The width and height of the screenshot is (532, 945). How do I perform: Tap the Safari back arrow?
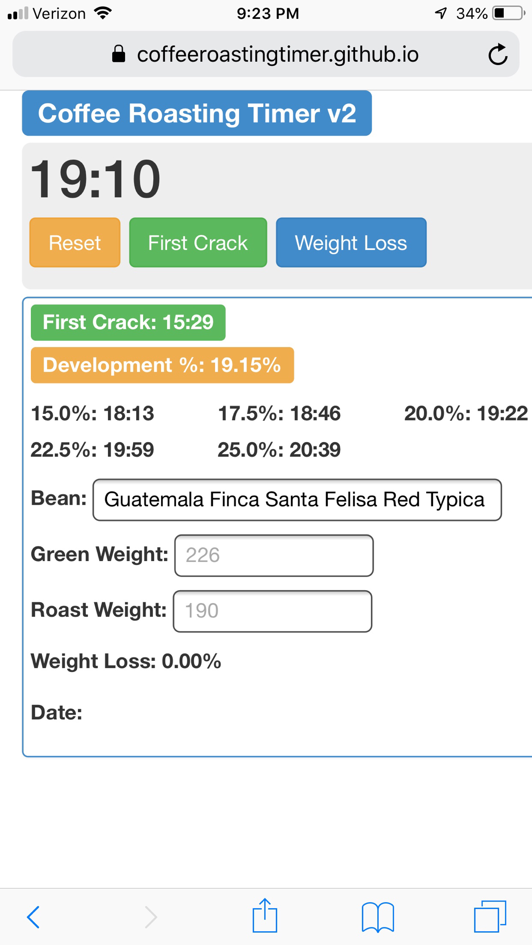pos(33,916)
